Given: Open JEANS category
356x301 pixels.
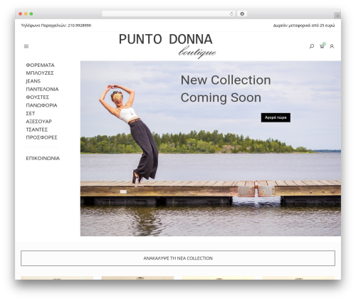Looking at the screenshot, I should pos(33,81).
